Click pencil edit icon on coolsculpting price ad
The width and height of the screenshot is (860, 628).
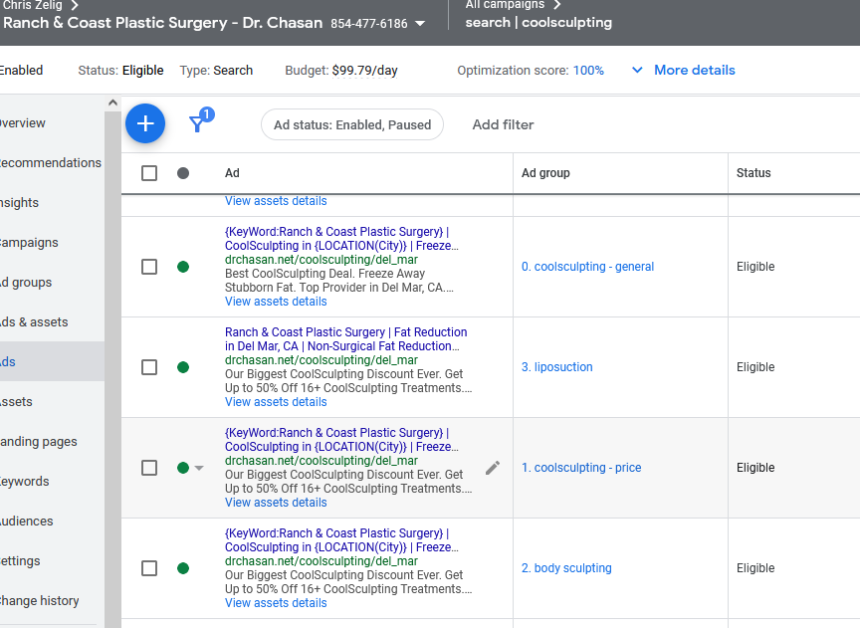click(493, 468)
